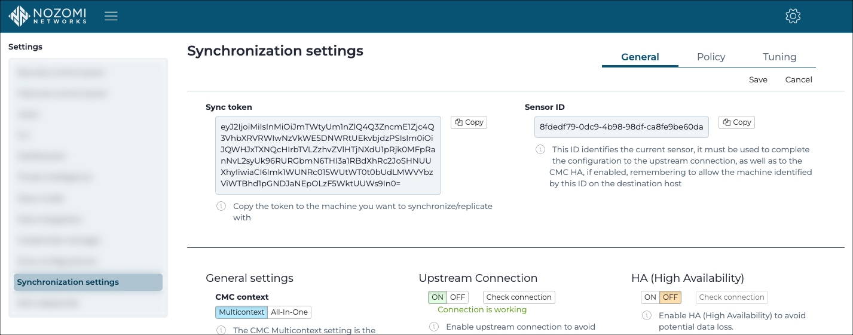Viewport: 853px width, 335px height.
Task: Click the Nozomi Networks logo
Action: coord(48,16)
